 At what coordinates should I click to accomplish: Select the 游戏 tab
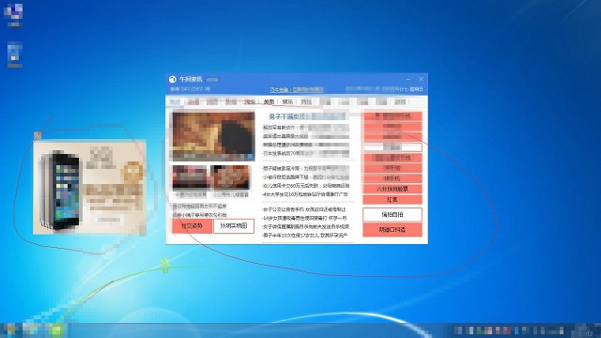pos(400,102)
